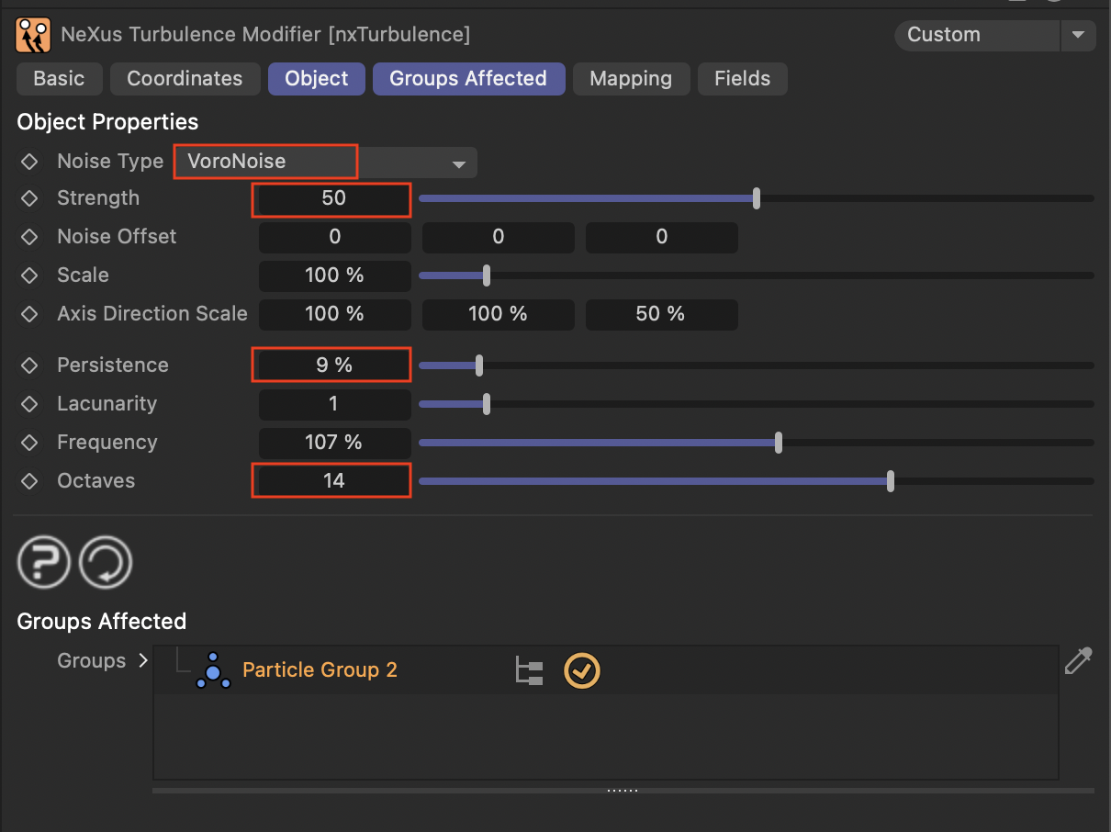
Task: Toggle Axis Direction Scale keyframe diamond
Action: point(29,314)
